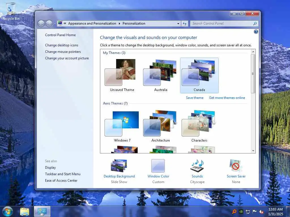Click the double chevron in address bar
The image size is (290, 217).
click(x=65, y=23)
